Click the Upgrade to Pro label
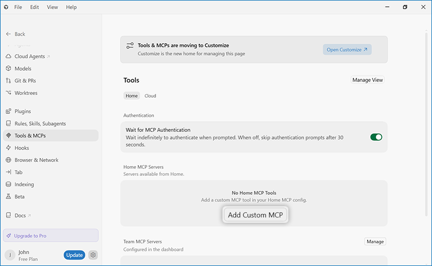The height and width of the screenshot is (266, 432). 30,236
